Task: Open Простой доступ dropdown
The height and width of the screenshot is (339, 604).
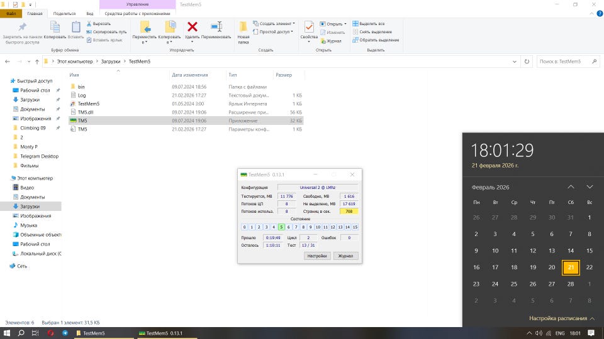Action: point(273,32)
